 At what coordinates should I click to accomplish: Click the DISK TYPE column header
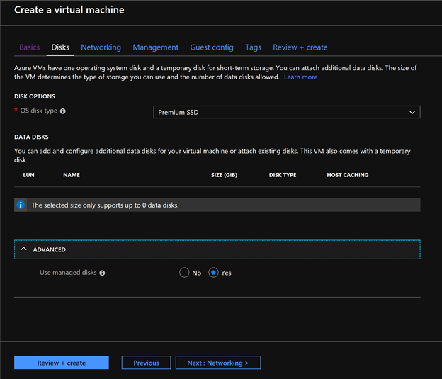click(283, 175)
